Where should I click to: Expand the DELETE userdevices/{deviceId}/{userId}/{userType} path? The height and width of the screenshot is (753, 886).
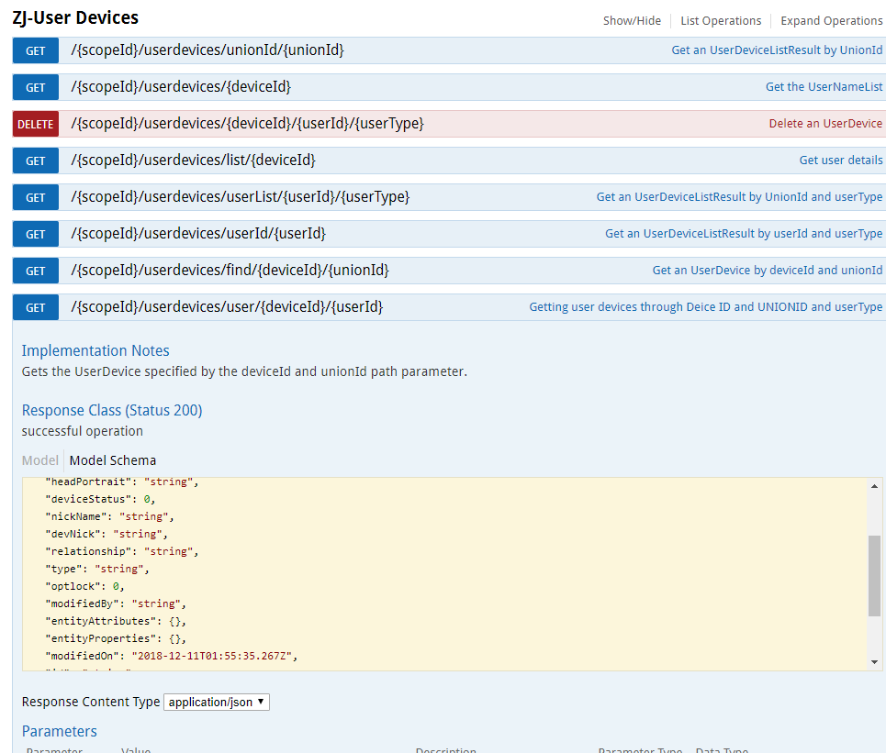247,124
